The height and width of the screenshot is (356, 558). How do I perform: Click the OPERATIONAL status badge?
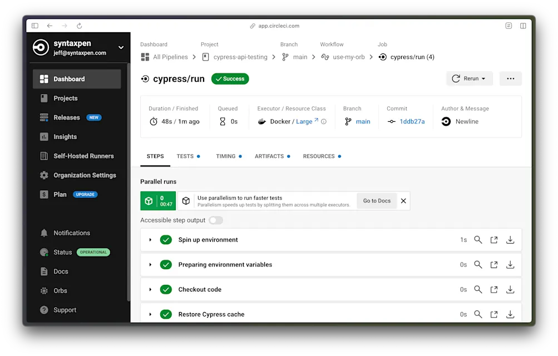coord(93,252)
